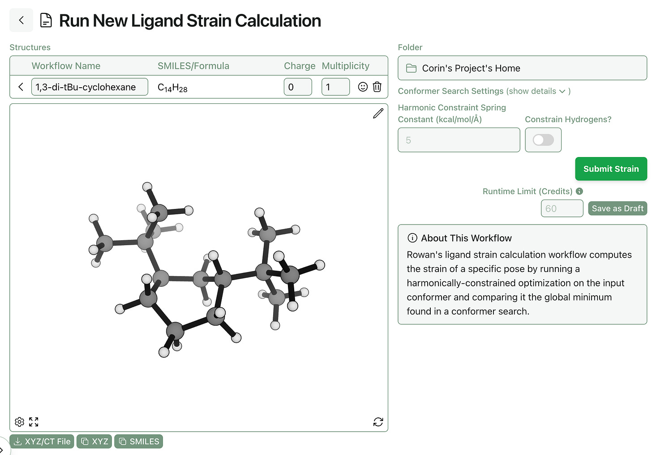The height and width of the screenshot is (455, 652).
Task: Edit the molecule with the pencil icon
Action: [378, 114]
